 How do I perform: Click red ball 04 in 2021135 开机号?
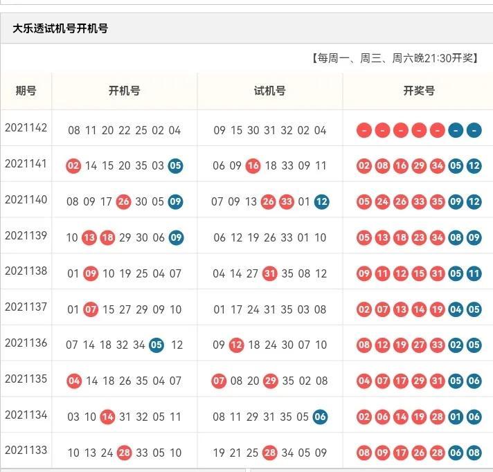pyautogui.click(x=74, y=381)
